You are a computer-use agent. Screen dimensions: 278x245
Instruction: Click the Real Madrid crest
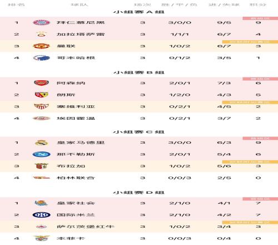pos(41,143)
